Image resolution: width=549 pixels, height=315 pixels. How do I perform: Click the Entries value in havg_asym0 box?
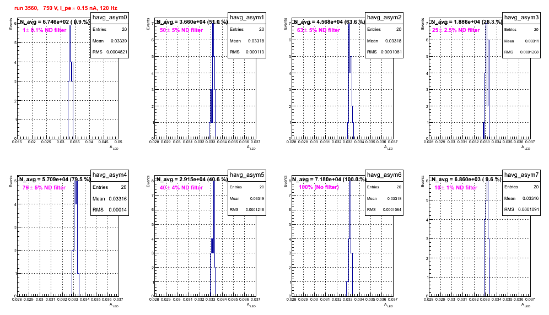point(124,29)
